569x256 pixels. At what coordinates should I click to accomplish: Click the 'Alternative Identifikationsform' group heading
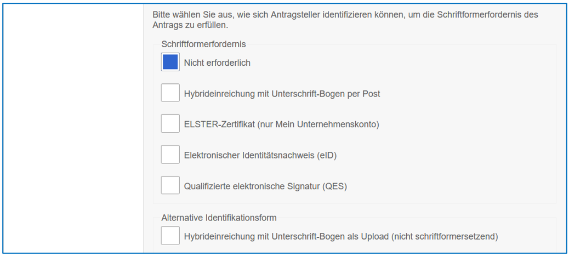tap(220, 218)
